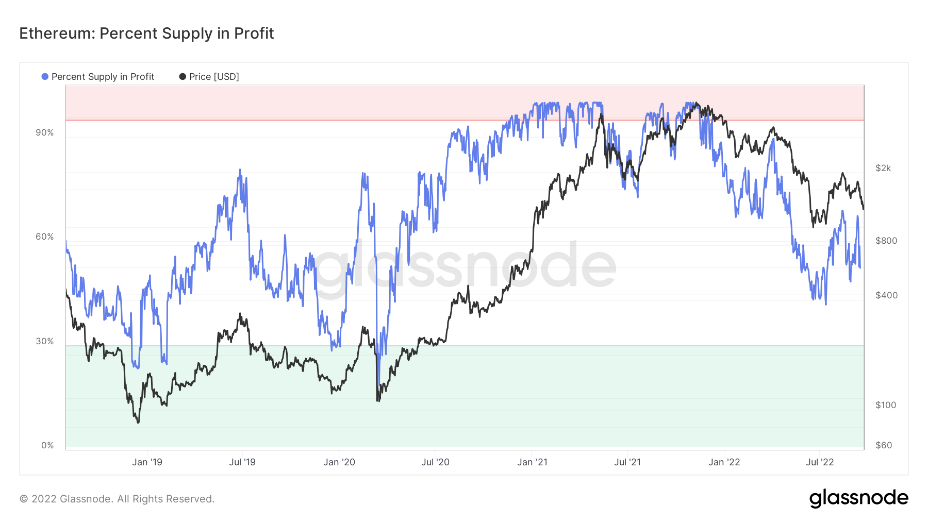The image size is (928, 522).
Task: Click the glassnode watermark in chart center
Action: tap(466, 265)
